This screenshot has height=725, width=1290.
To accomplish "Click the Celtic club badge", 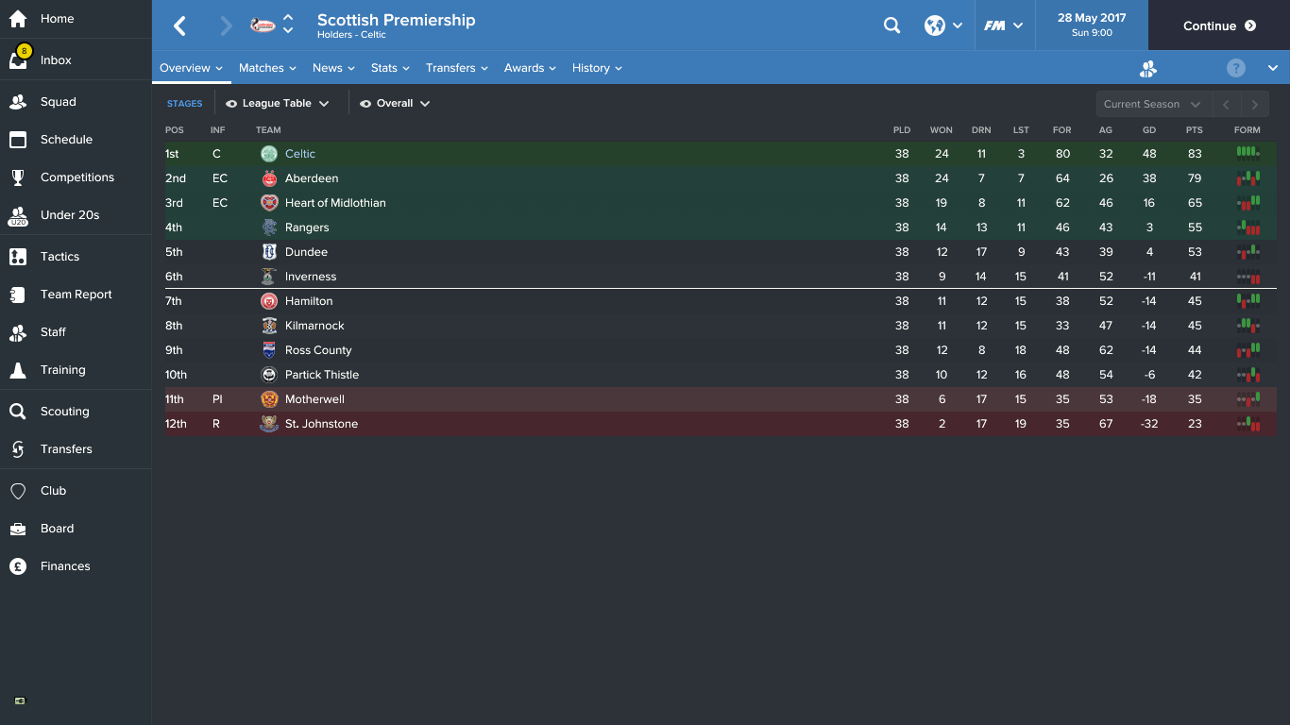I will click(x=269, y=154).
